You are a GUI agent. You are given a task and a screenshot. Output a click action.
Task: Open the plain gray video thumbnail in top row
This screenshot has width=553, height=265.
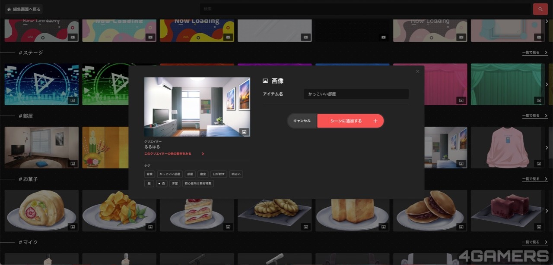[275, 30]
